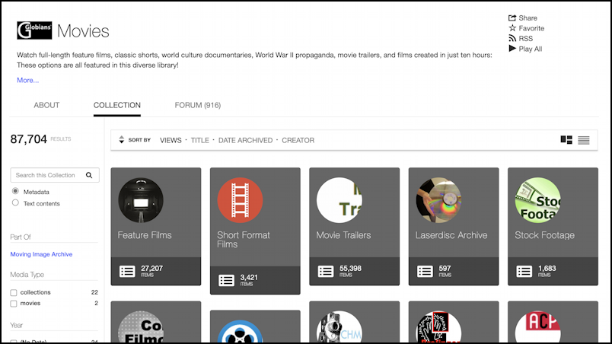Viewport: 612px width, 344px height.
Task: Select the Metadata radio button
Action: click(15, 192)
